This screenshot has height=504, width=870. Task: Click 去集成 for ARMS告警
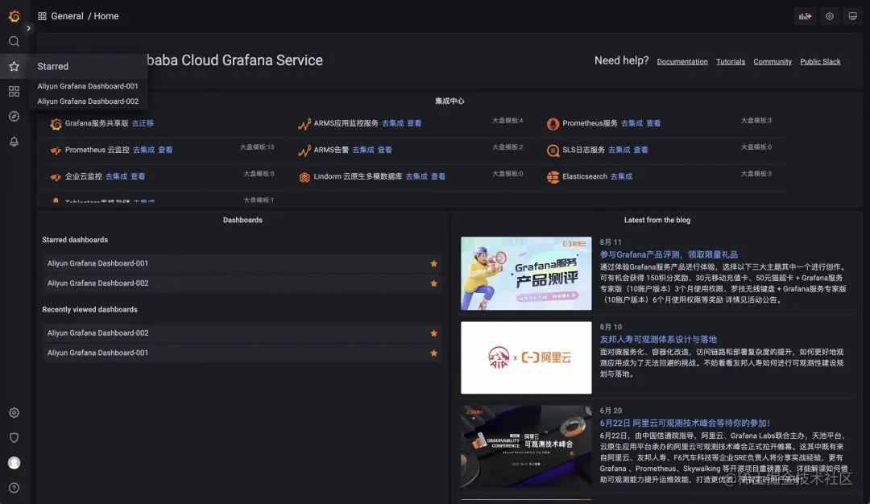click(x=362, y=150)
